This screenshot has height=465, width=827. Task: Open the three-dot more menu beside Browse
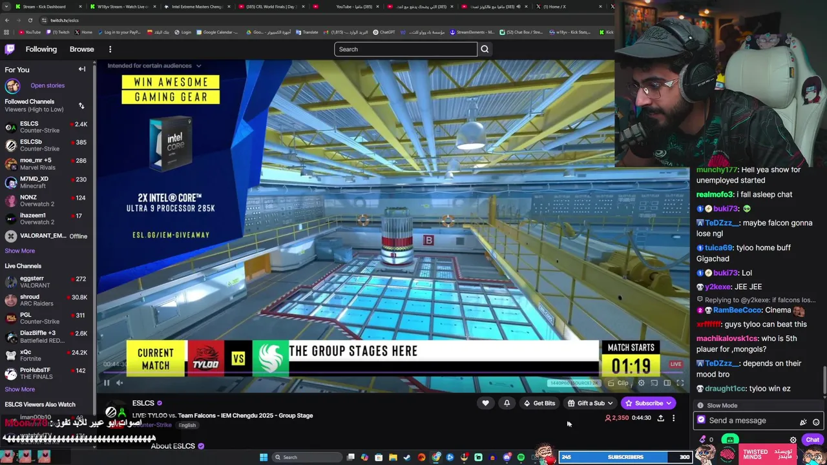pos(110,49)
